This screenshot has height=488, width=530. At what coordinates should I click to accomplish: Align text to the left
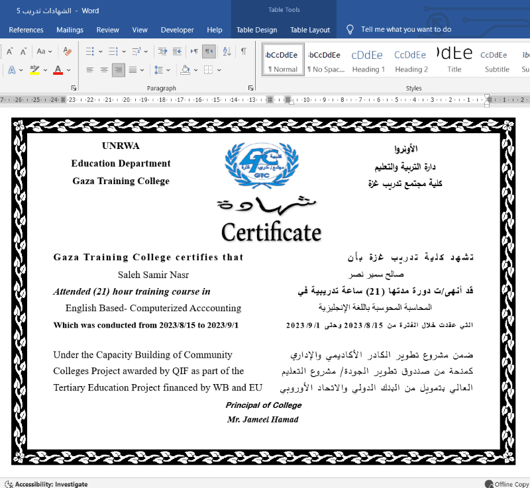click(90, 70)
